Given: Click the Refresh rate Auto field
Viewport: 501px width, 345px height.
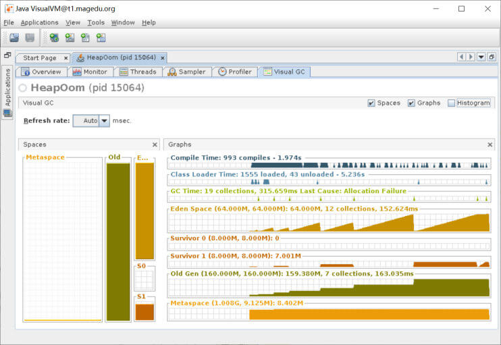Looking at the screenshot, I should click(x=86, y=121).
